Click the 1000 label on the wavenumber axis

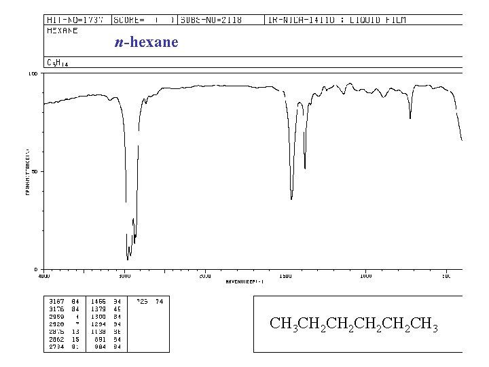tap(366, 276)
